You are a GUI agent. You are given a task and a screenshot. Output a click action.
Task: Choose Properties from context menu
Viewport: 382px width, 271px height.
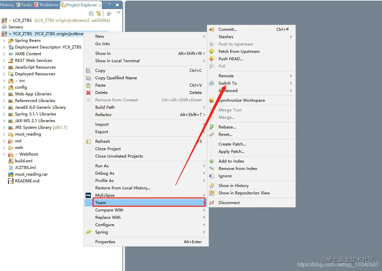pyautogui.click(x=145, y=242)
